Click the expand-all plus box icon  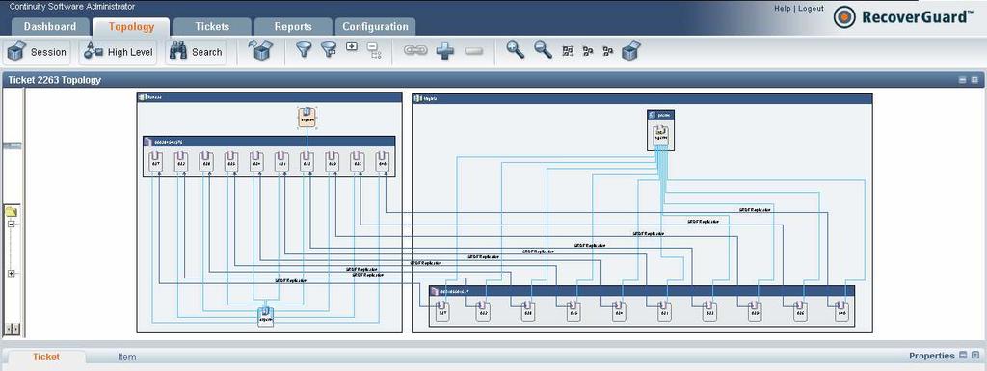[352, 46]
